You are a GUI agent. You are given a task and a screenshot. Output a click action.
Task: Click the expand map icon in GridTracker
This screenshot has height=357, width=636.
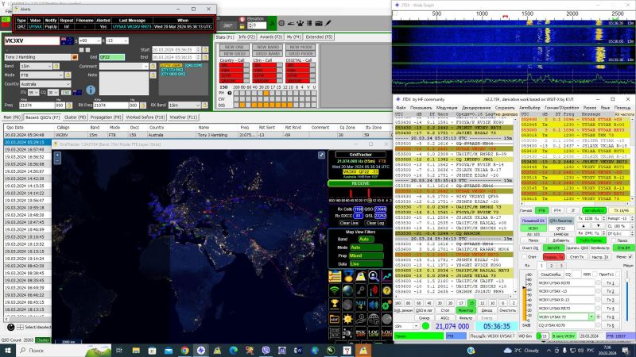[322, 155]
